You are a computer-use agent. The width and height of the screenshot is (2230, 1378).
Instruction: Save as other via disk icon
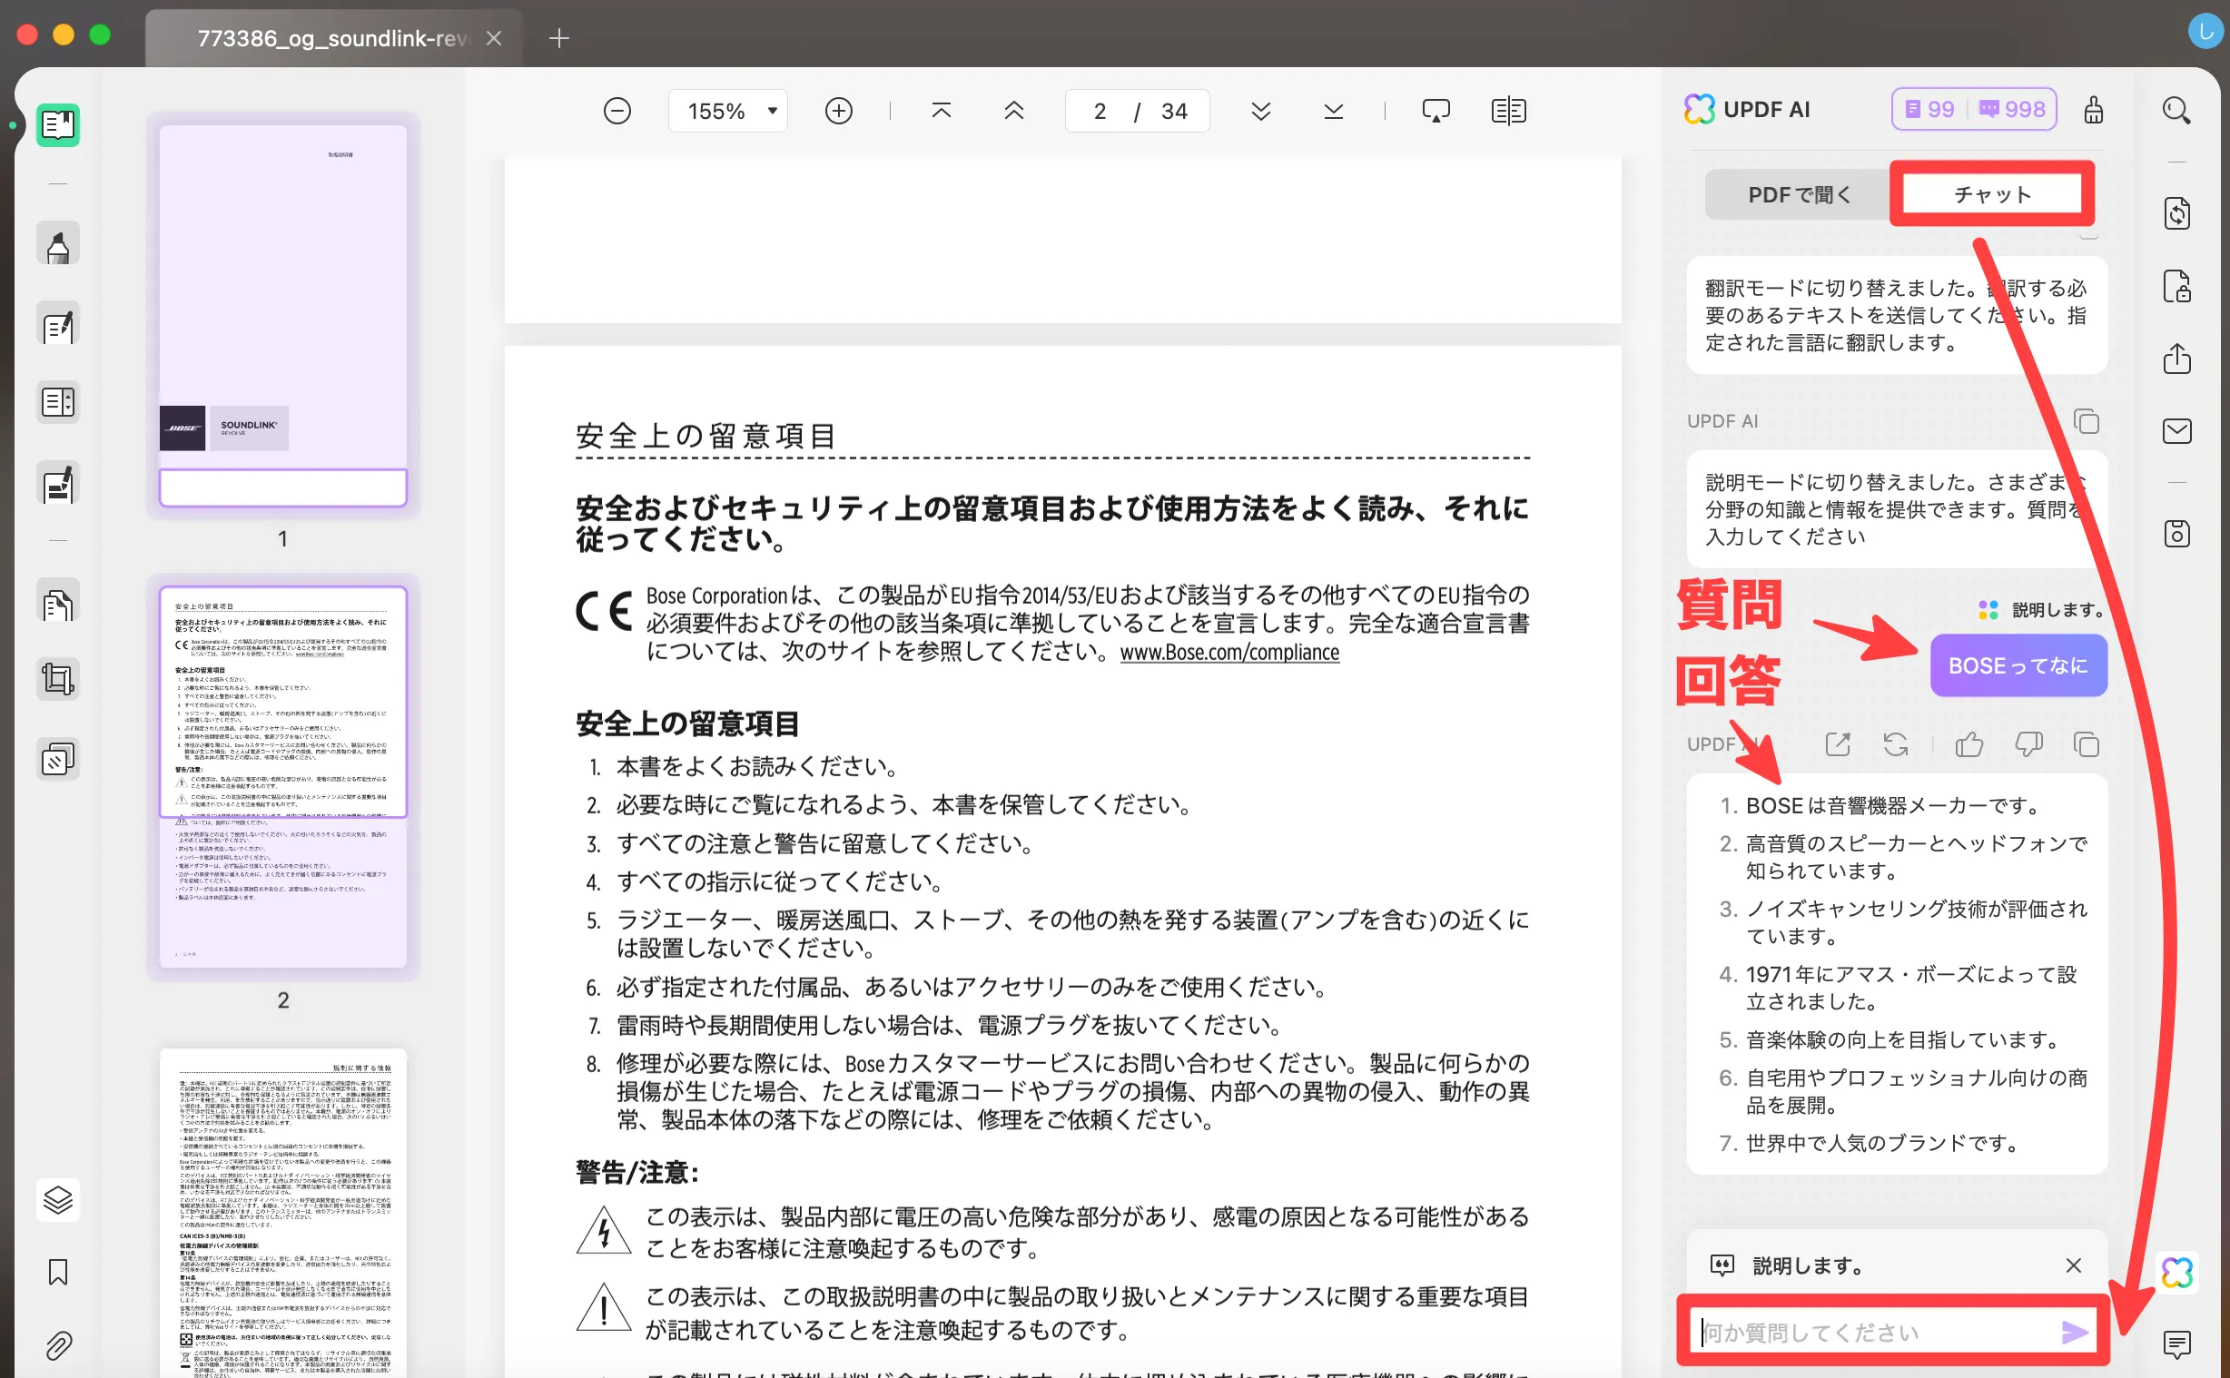coord(2177,534)
